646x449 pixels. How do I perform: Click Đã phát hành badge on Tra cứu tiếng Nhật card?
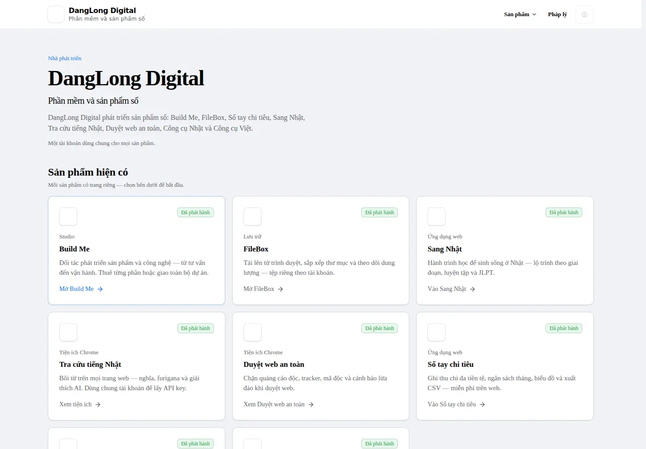coord(196,328)
